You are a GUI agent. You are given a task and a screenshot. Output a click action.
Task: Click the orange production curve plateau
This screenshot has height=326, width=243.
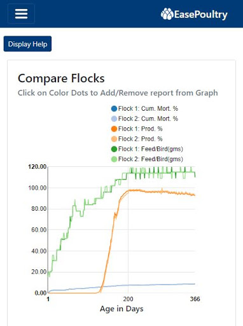pyautogui.click(x=161, y=192)
